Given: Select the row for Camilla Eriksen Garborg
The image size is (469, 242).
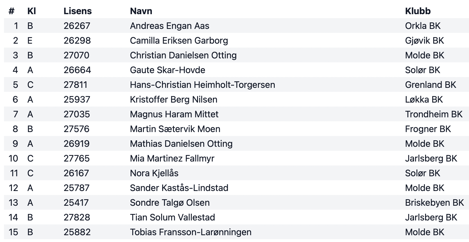Looking at the screenshot, I should (x=236, y=41).
